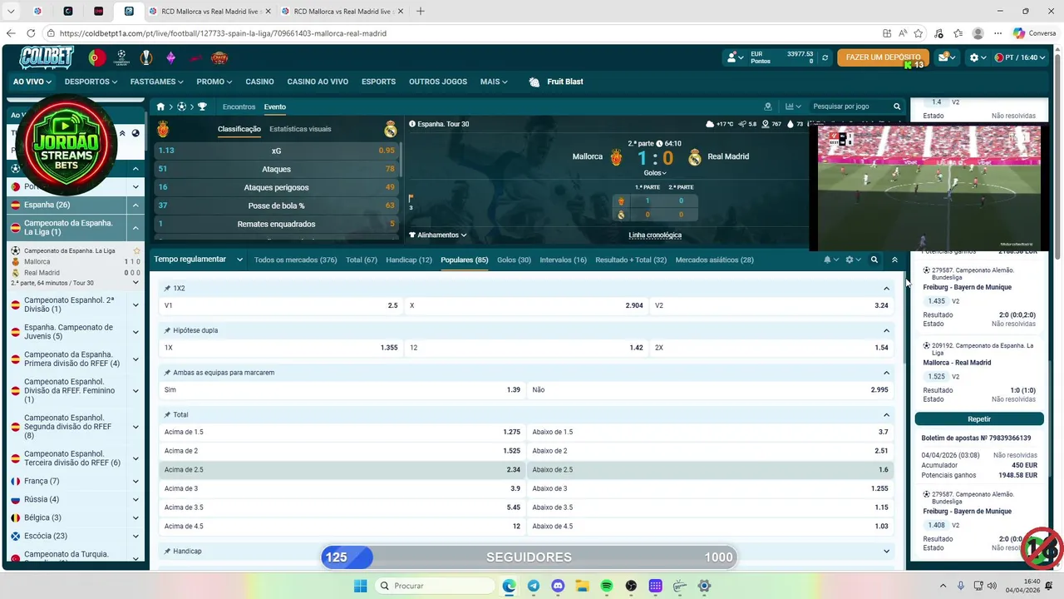Collapse the 1X2 market section
1064x599 pixels.
coord(886,288)
